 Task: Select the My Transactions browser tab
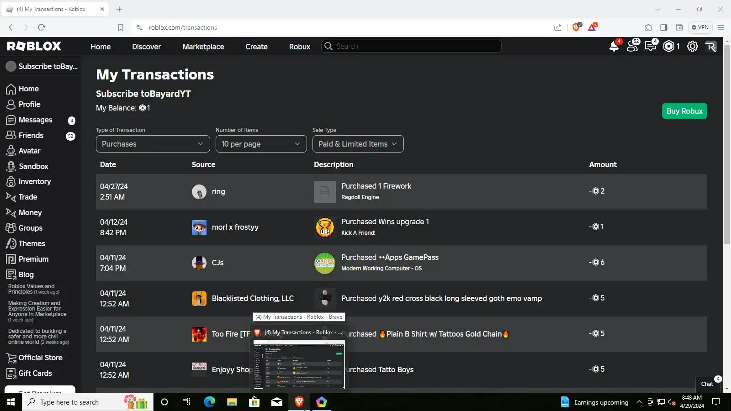point(55,9)
